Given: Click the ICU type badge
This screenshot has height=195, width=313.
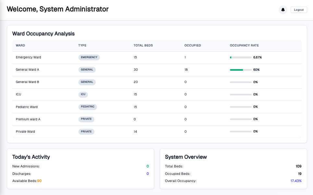Looking at the screenshot, I should (x=83, y=94).
